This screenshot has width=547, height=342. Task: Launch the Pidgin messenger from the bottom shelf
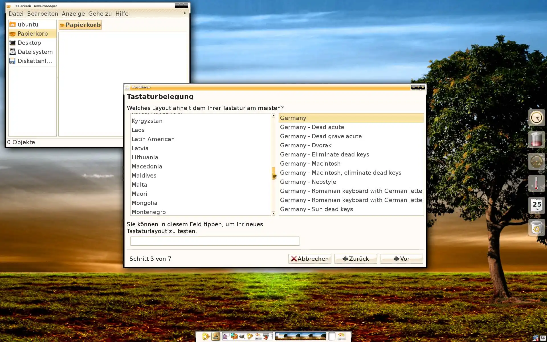tap(226, 337)
